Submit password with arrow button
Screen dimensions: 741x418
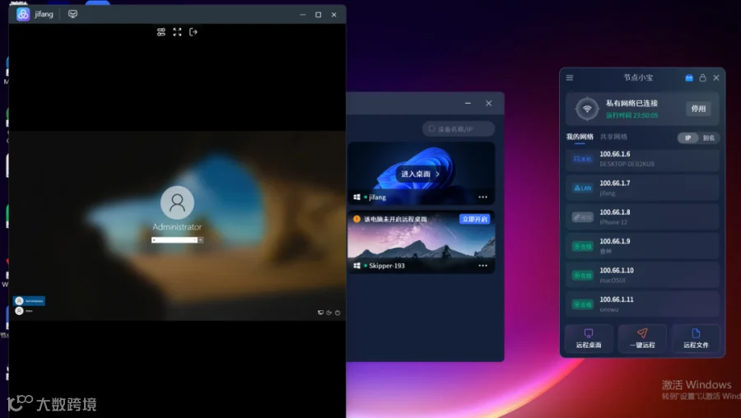click(200, 240)
